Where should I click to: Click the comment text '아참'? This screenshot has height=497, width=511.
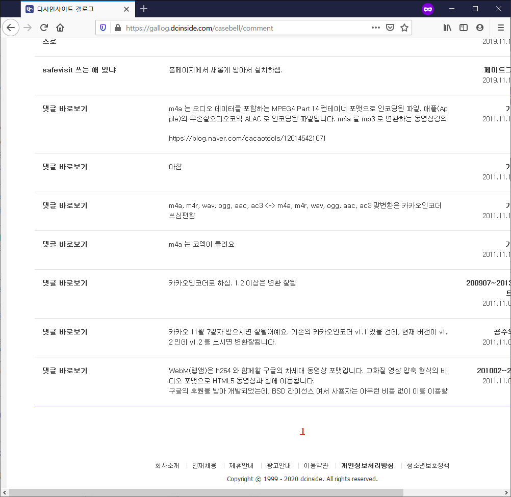(x=175, y=167)
